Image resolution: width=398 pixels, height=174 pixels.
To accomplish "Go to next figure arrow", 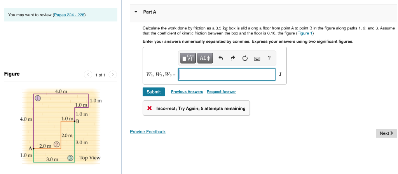I will point(113,75).
